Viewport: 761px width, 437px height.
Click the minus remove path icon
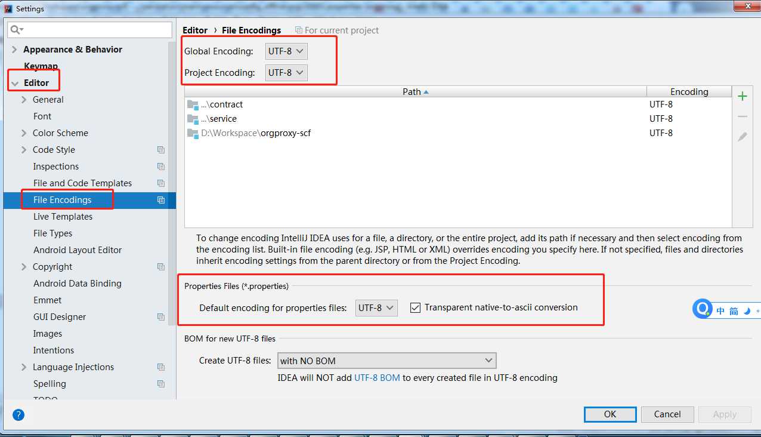[743, 116]
